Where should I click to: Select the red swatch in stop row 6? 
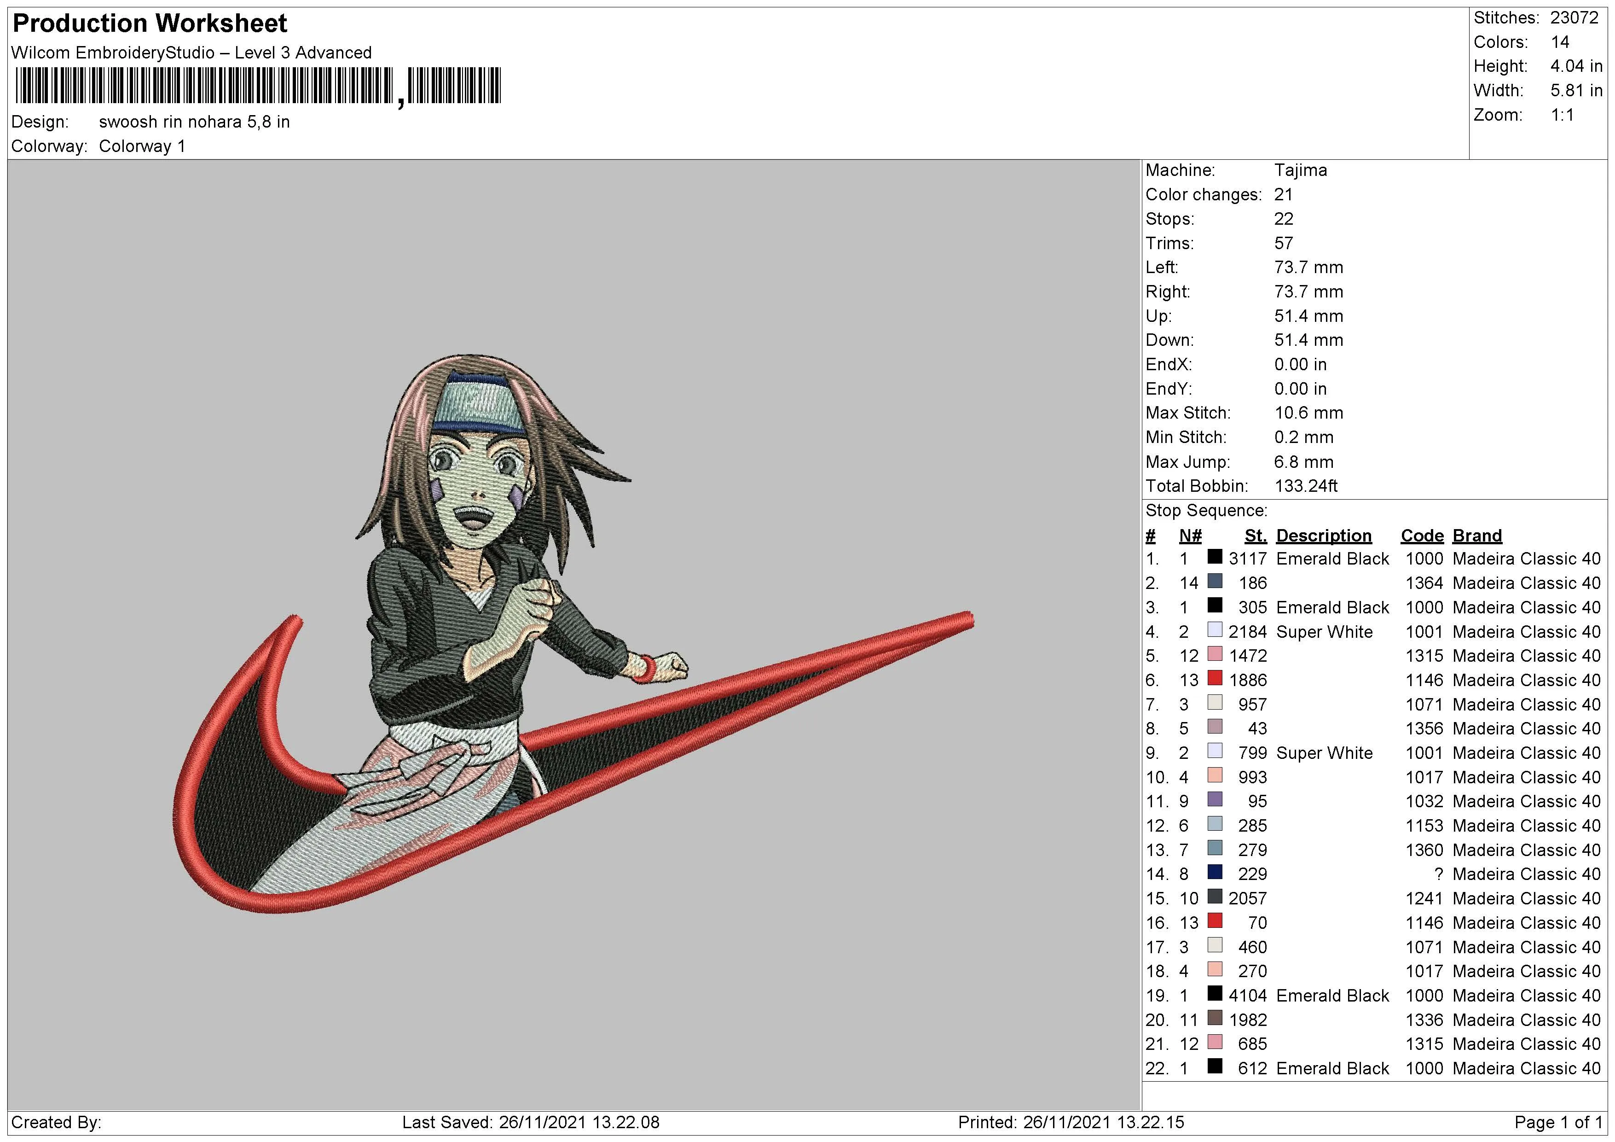pos(1215,678)
